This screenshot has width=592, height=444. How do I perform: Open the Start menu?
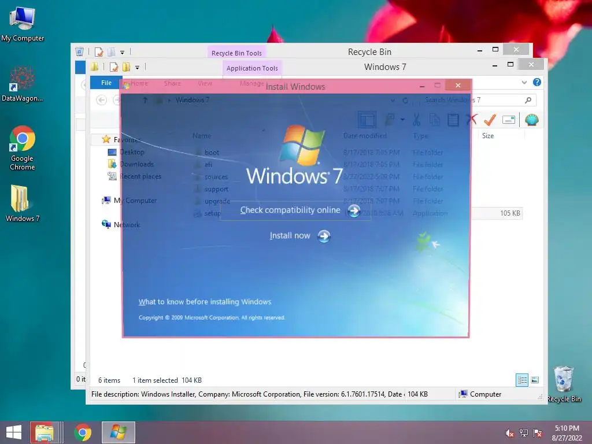(14, 432)
